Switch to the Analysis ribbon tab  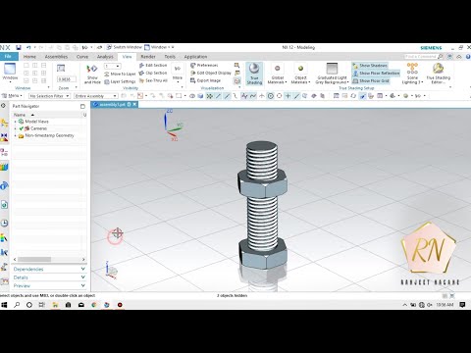click(x=105, y=57)
